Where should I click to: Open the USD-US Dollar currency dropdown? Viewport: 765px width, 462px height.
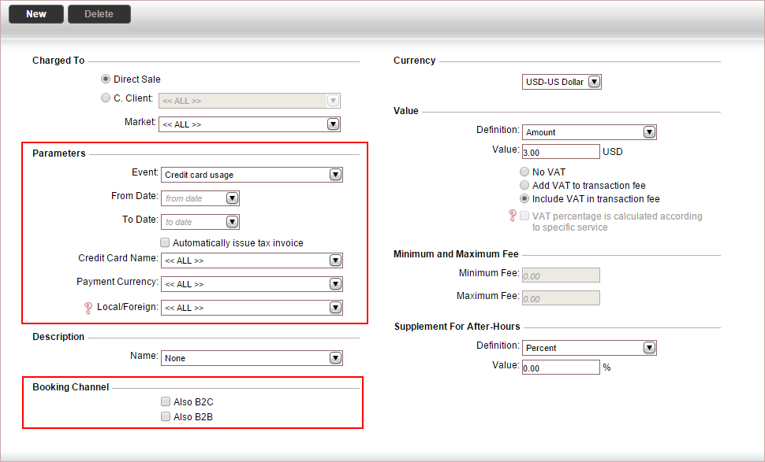(562, 82)
